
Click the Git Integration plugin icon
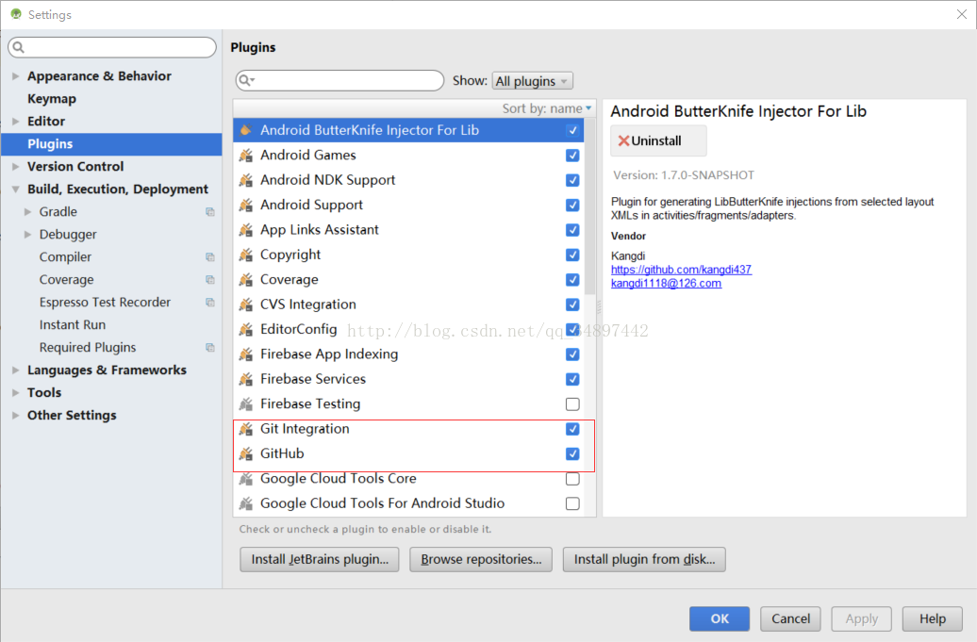point(246,429)
